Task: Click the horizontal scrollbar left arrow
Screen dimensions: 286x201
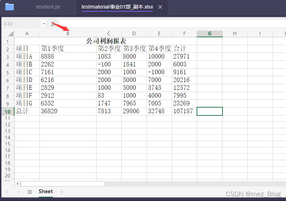Action: [17, 184]
